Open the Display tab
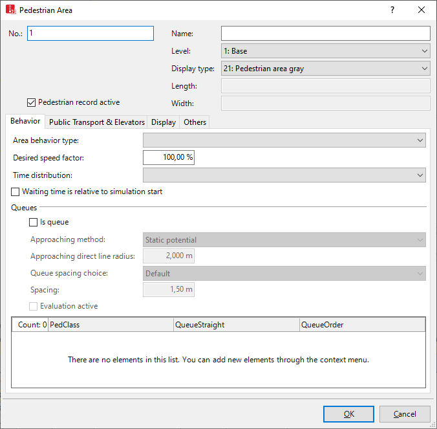 point(164,122)
